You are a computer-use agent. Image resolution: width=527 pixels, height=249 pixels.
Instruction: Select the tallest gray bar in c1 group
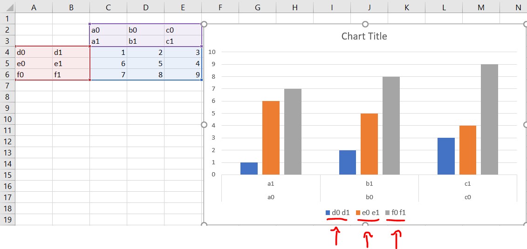(x=489, y=119)
